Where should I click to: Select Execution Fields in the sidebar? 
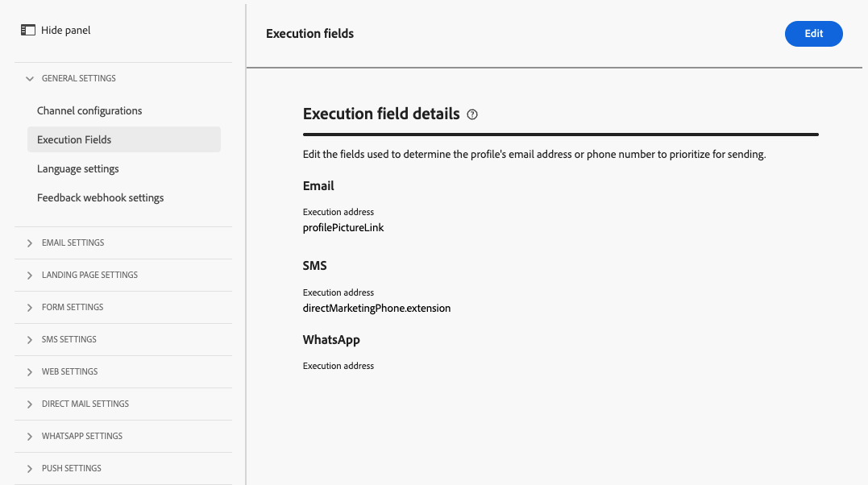click(x=74, y=139)
